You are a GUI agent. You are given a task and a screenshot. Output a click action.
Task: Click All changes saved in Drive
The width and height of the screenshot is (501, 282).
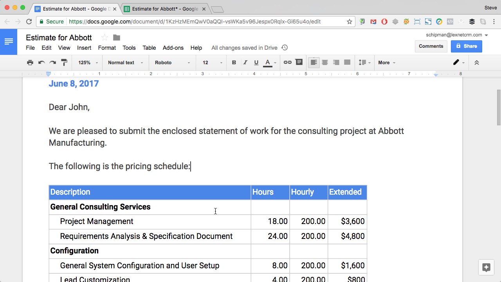(244, 48)
